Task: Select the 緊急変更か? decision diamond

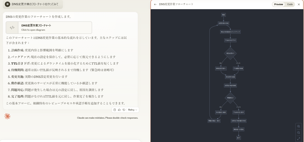Action: (230, 53)
